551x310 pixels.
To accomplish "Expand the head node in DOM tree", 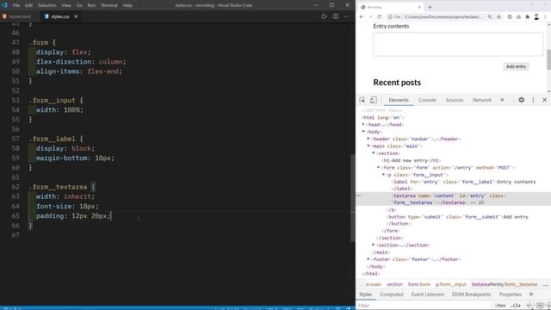I will [x=363, y=124].
